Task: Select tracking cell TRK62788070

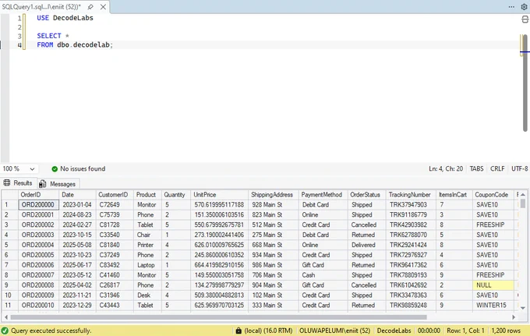Action: [x=411, y=235]
